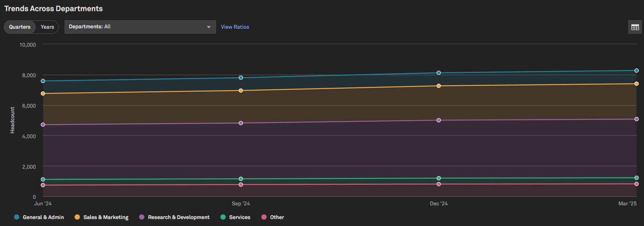Click the 4,000 y-axis label

pos(29,136)
